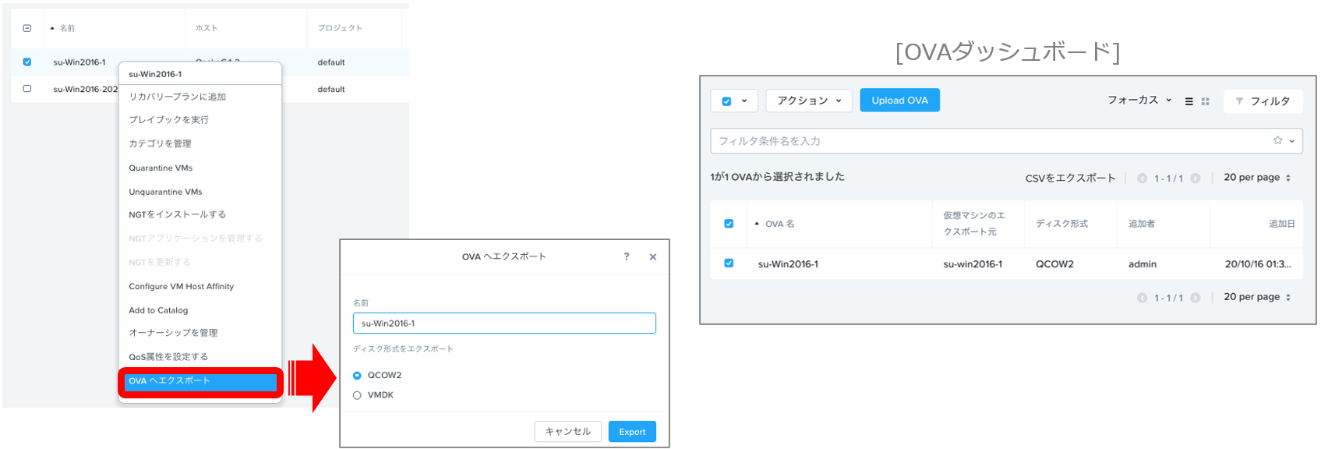Toggle the su-Win2016-1 OVA row checkbox
Image resolution: width=1321 pixels, height=449 pixels.
(729, 263)
